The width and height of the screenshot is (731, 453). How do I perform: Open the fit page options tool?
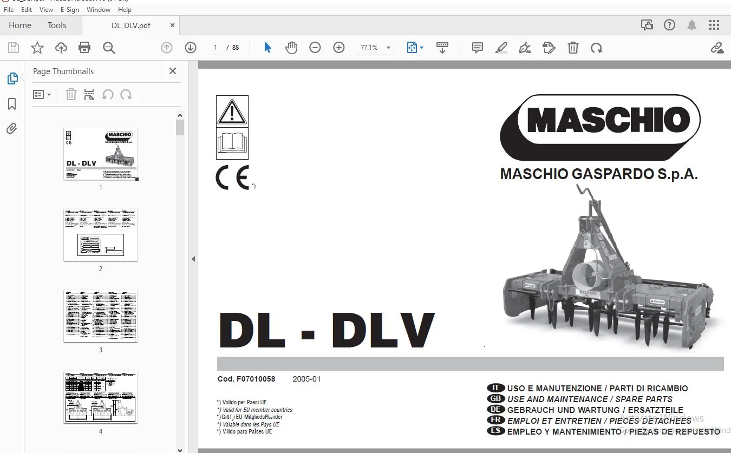(x=415, y=48)
